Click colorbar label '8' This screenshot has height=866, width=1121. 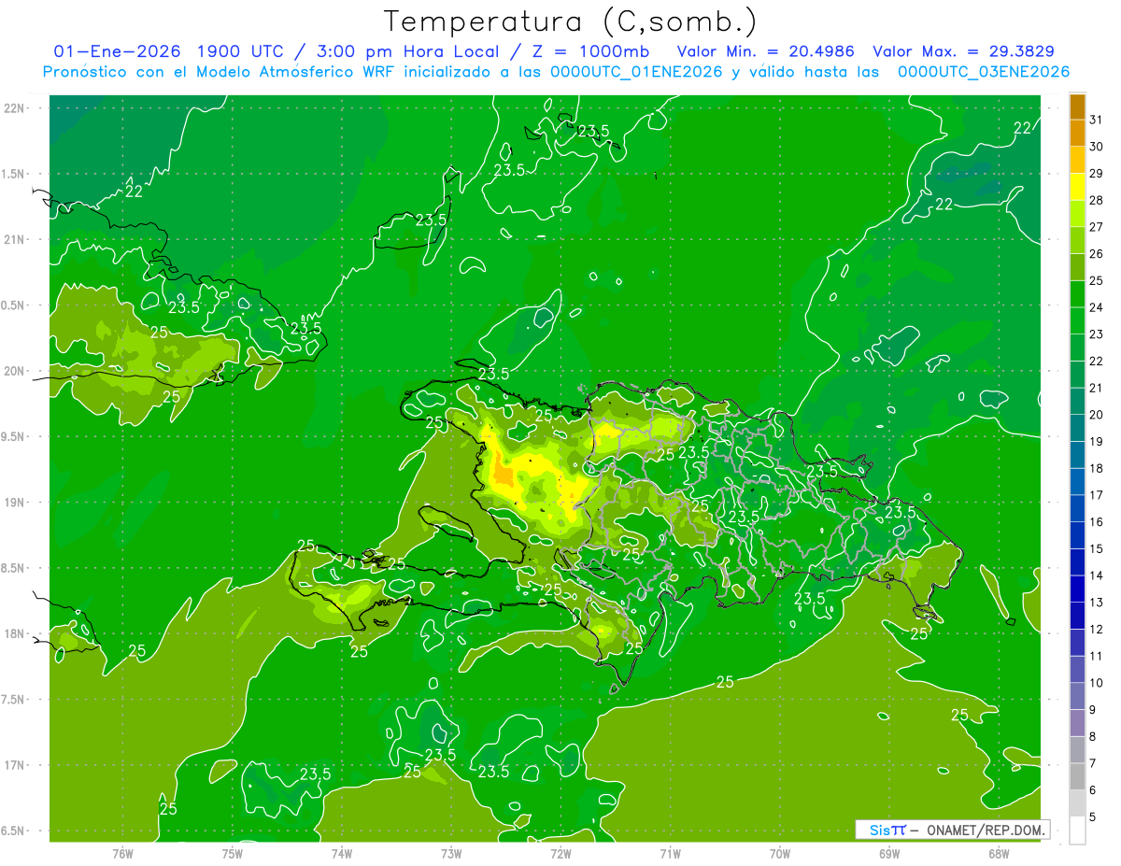1092,736
